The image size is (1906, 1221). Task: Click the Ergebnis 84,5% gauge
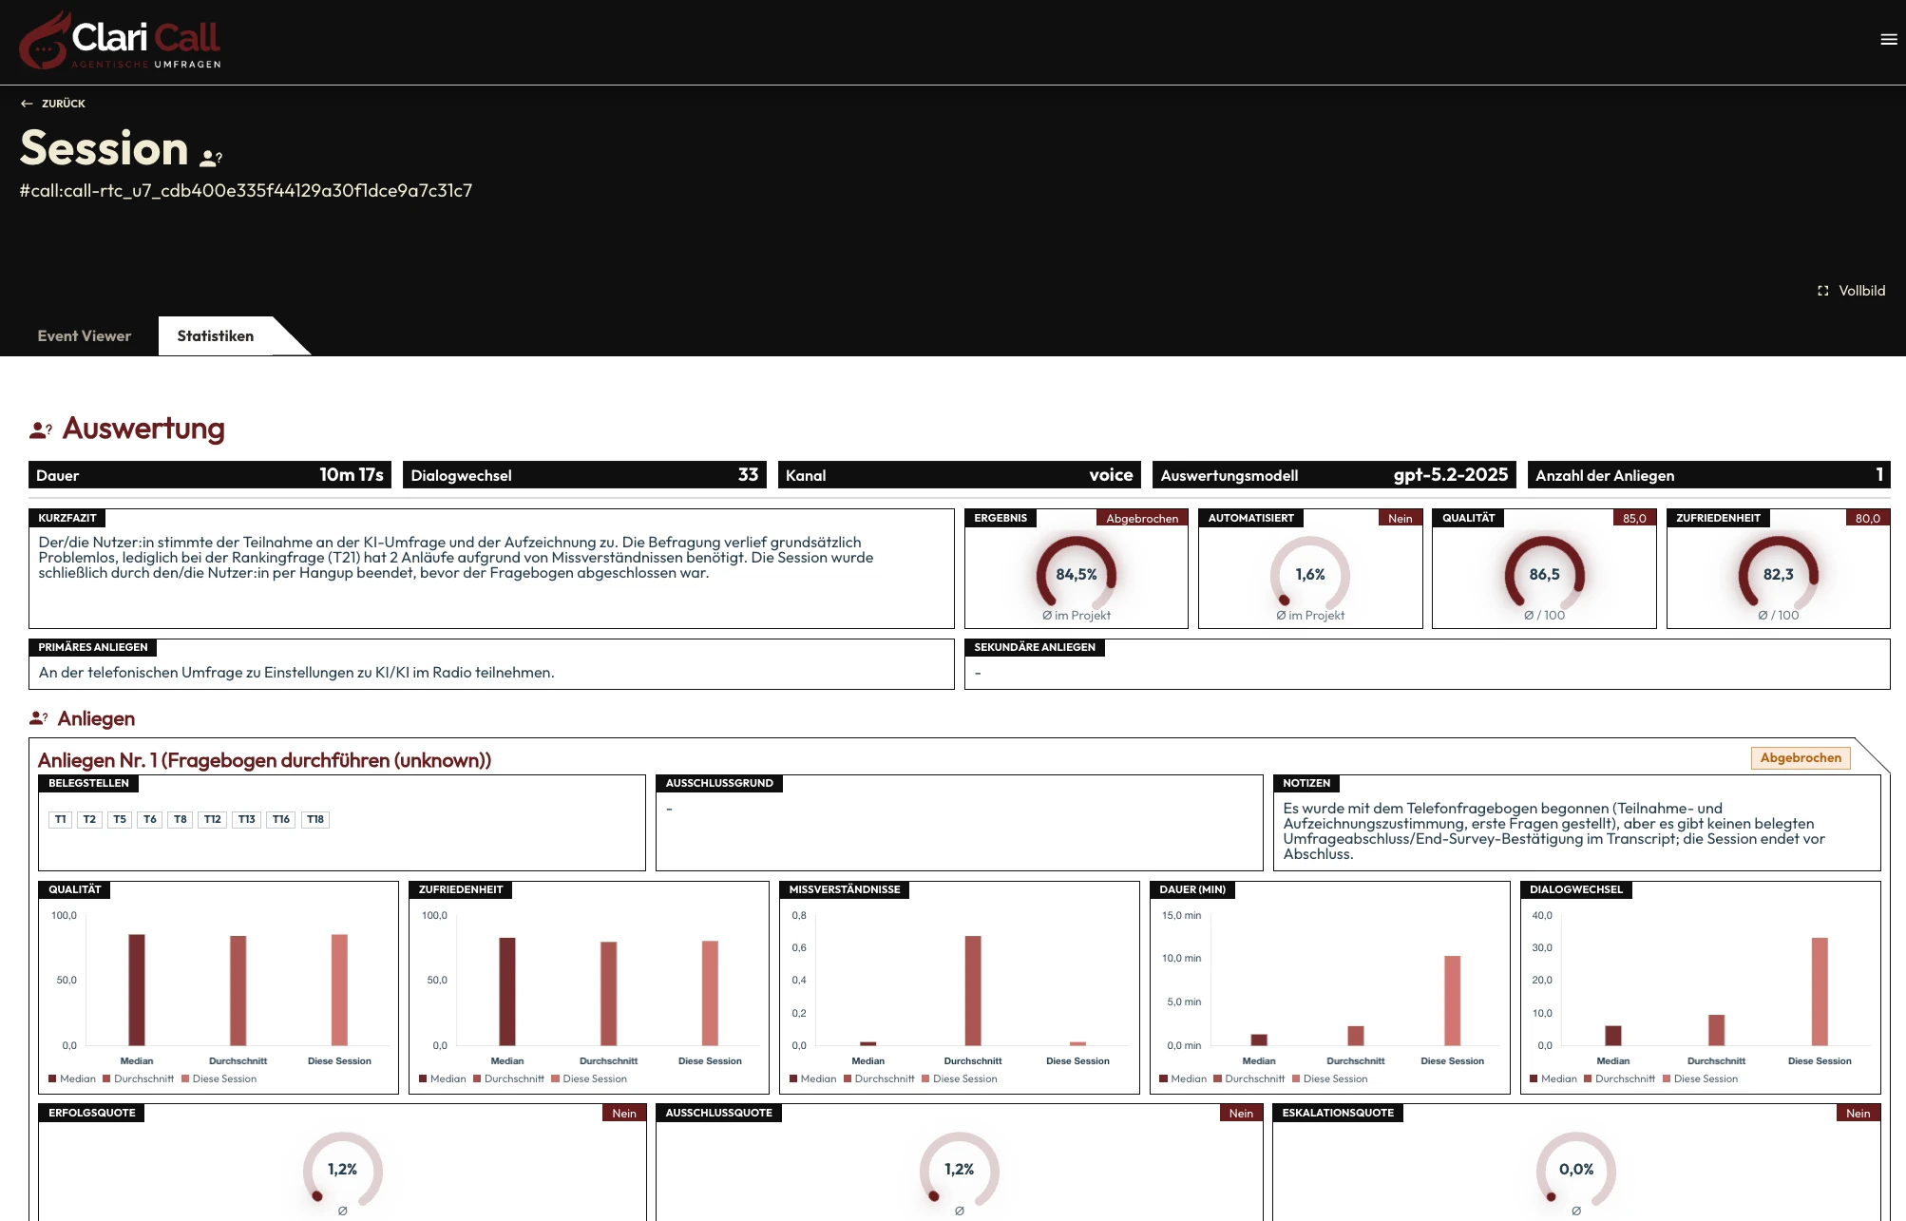point(1076,574)
